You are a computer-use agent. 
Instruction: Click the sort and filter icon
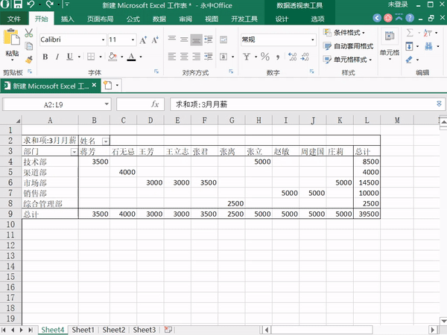tap(428, 33)
